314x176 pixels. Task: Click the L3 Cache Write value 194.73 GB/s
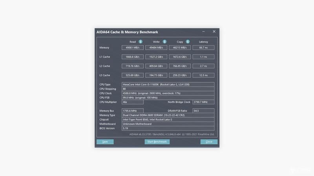pos(156,75)
